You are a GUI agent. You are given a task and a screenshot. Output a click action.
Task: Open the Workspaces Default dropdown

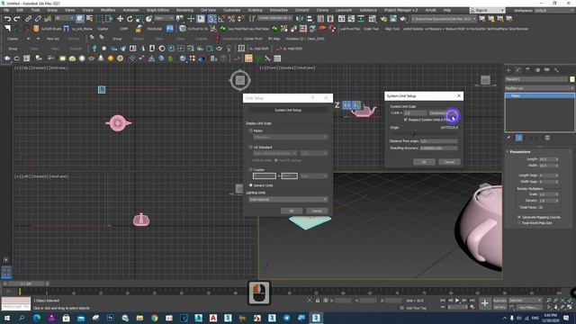[x=555, y=10]
